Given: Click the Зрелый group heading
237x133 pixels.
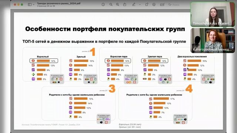Looking at the screenshot, I should 81,57.
